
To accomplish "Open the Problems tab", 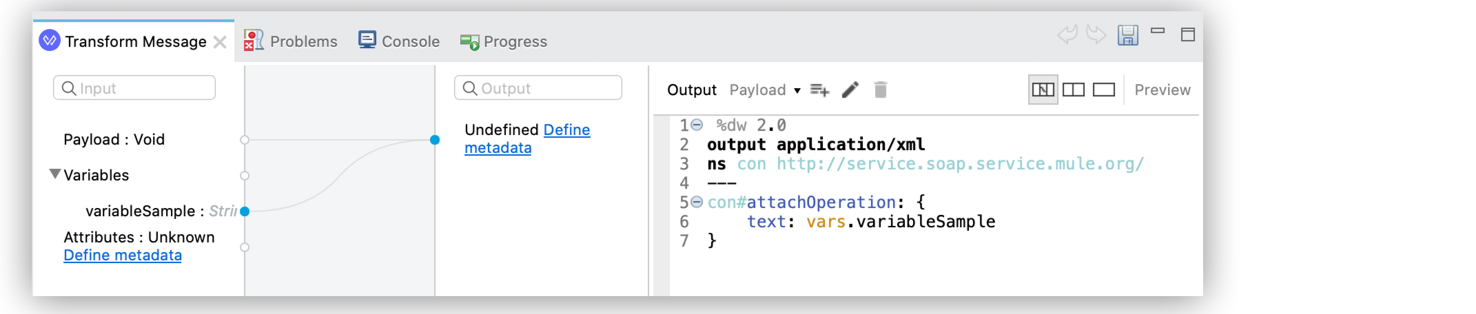I will (x=291, y=41).
